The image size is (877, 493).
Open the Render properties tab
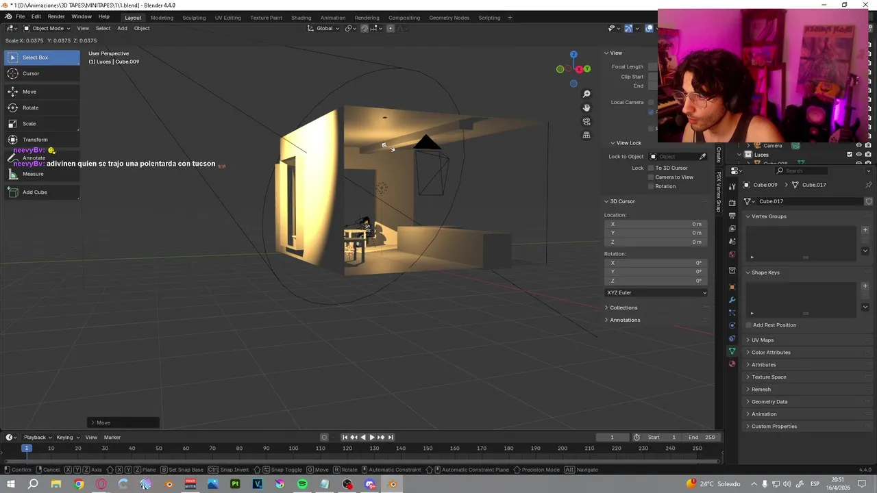tap(732, 203)
